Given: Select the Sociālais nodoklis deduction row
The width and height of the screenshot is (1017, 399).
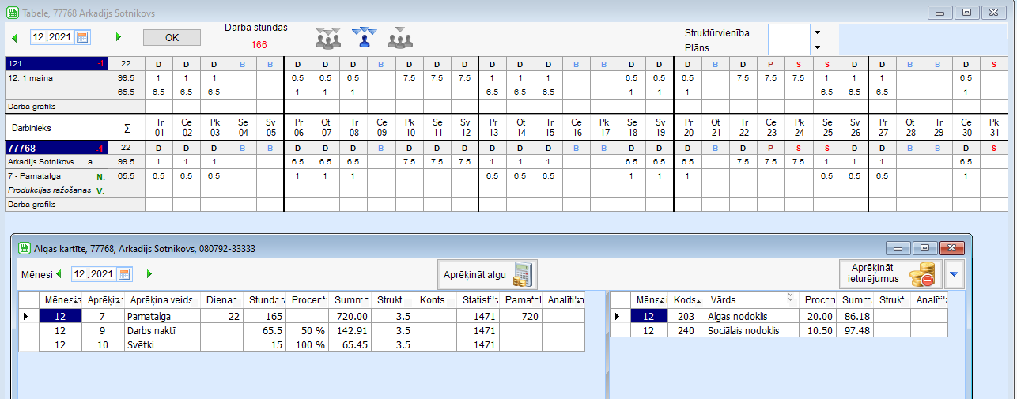Looking at the screenshot, I should click(743, 330).
